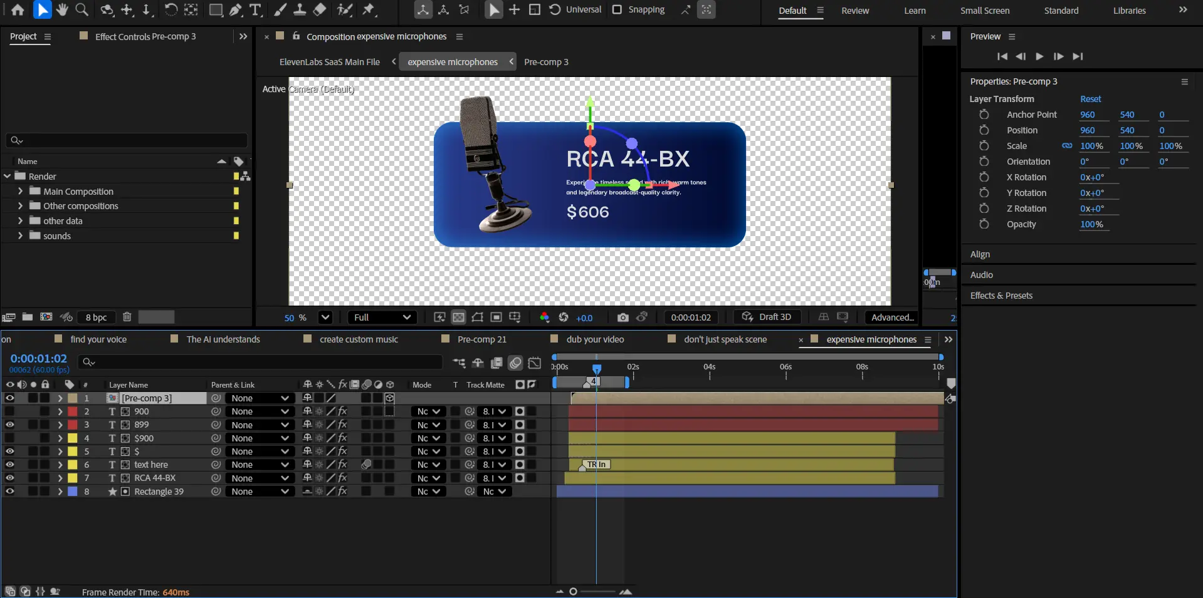Image resolution: width=1203 pixels, height=598 pixels.
Task: Expand the Main Composition folder
Action: (x=20, y=191)
